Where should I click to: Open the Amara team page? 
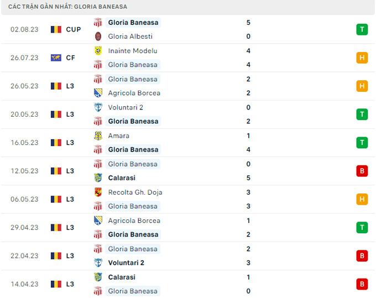click(x=119, y=135)
